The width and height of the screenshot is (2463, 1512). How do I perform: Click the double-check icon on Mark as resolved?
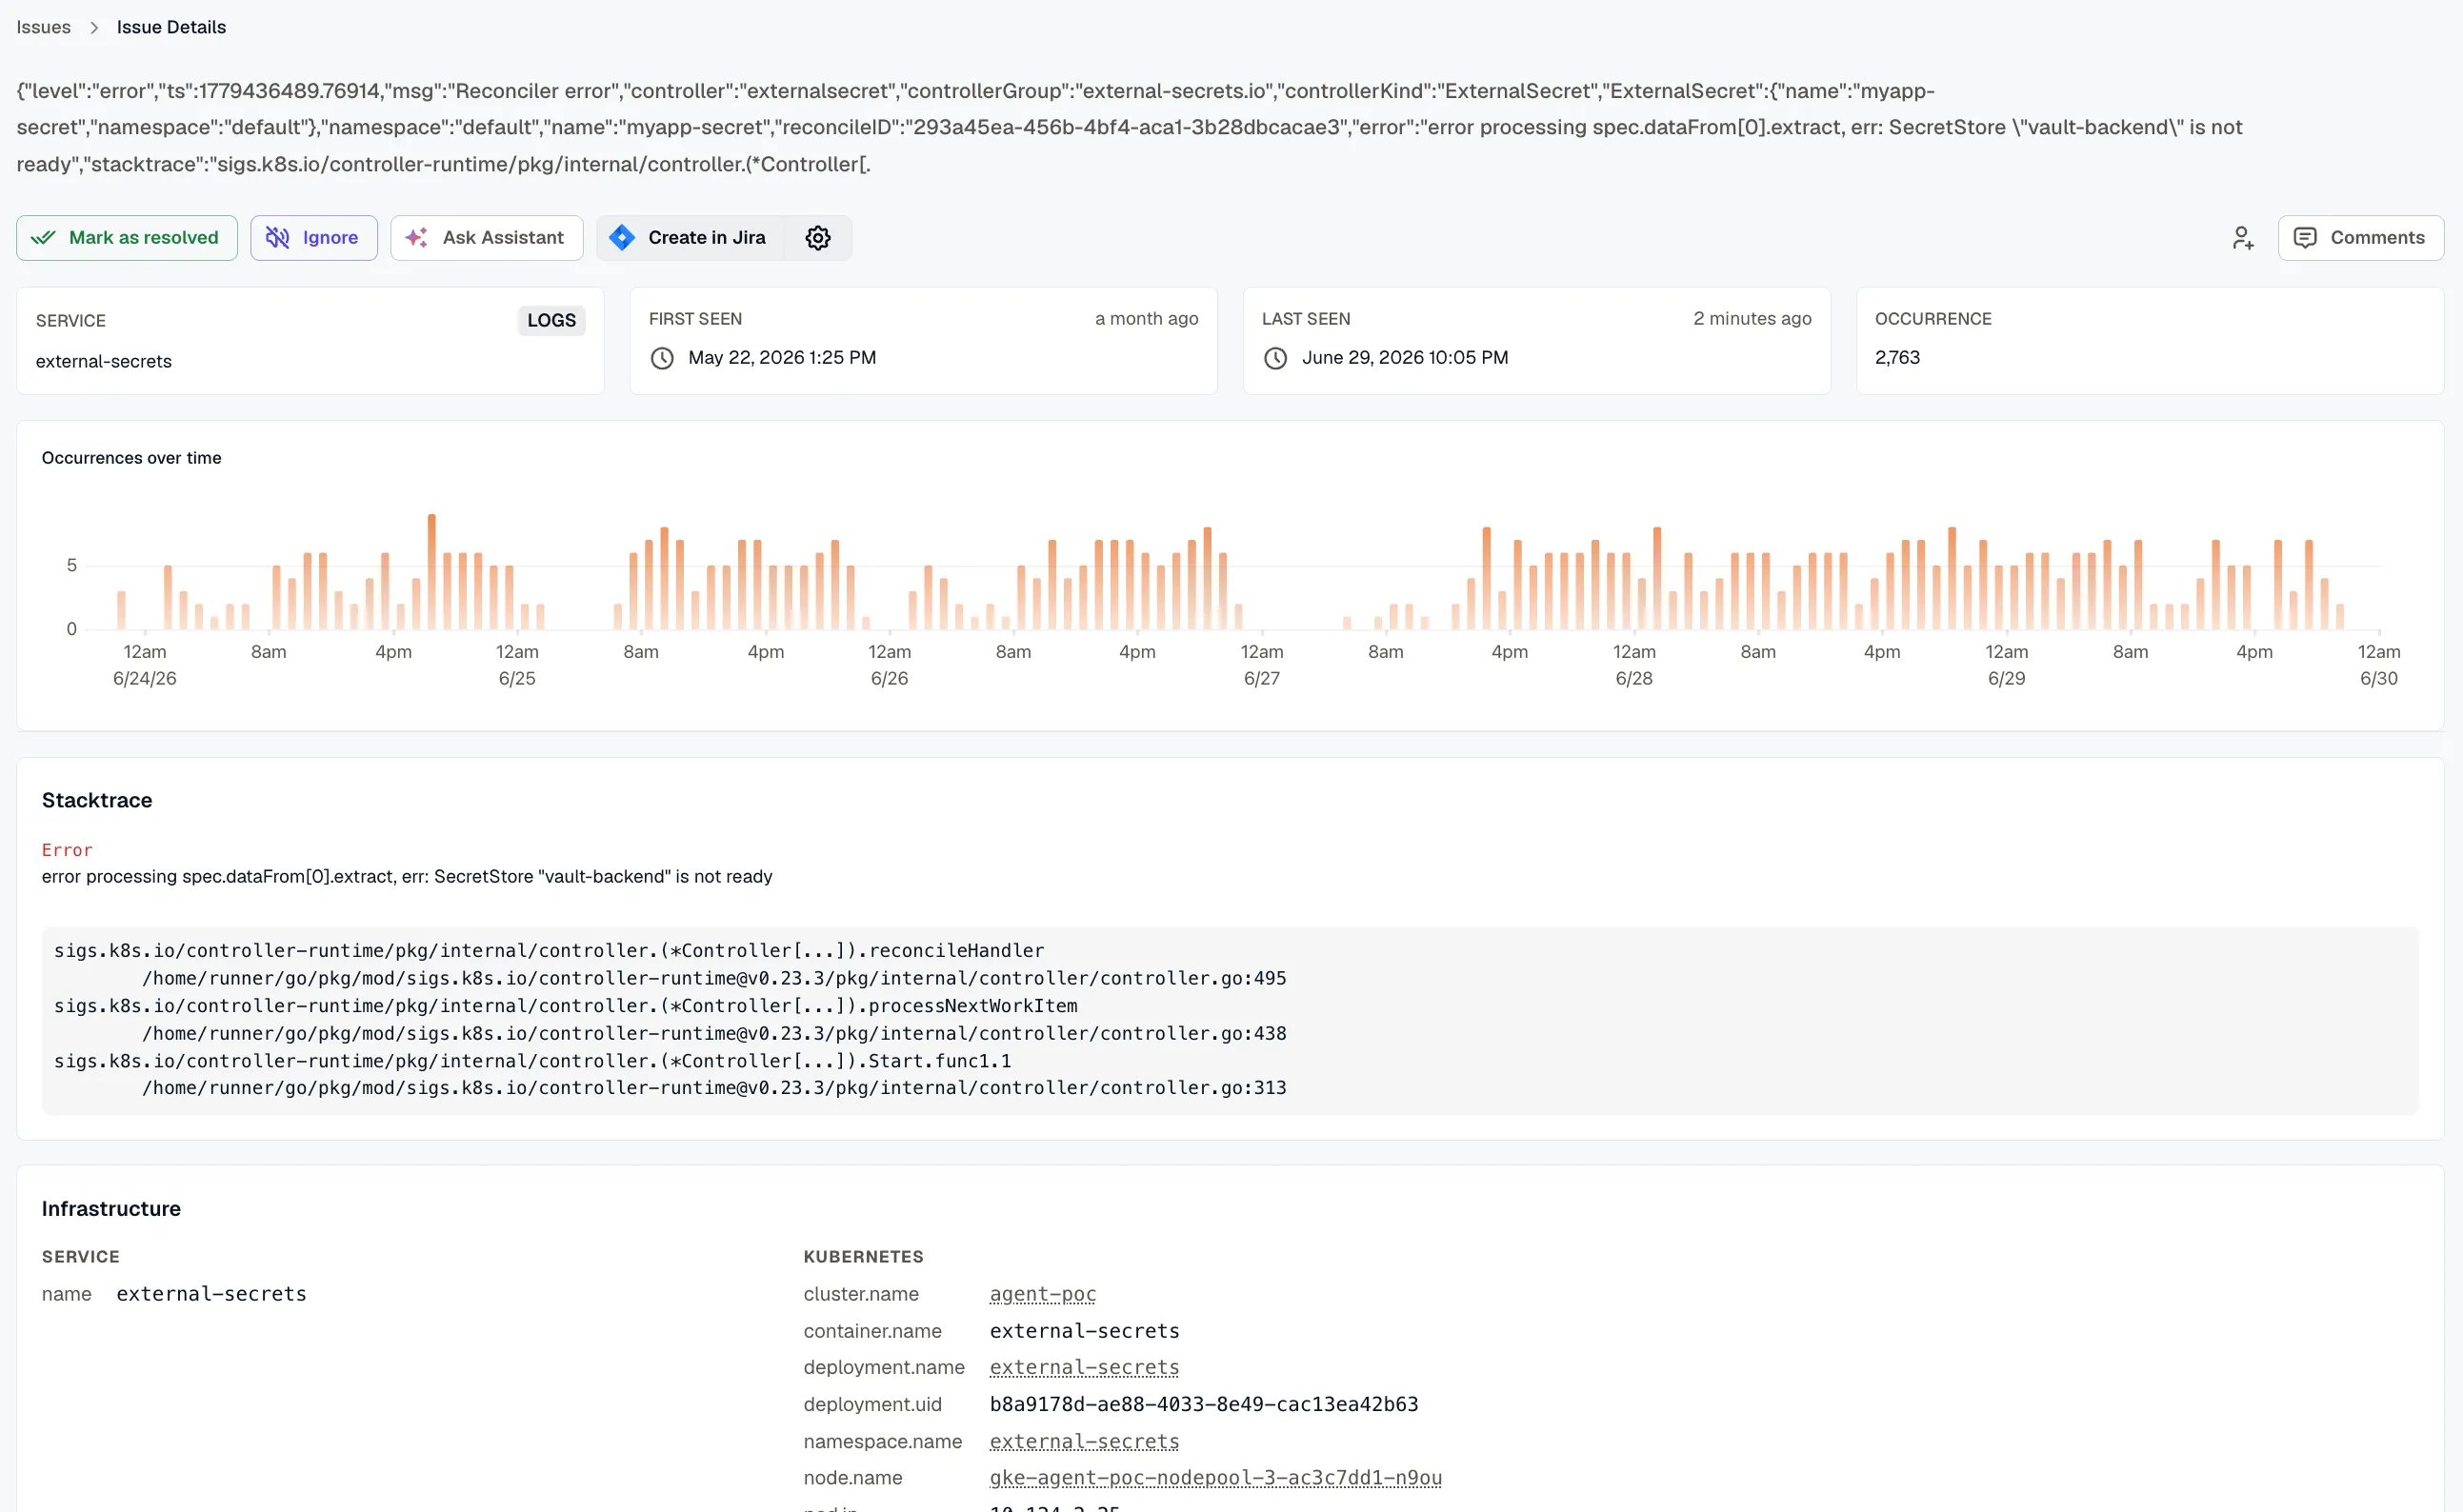[x=43, y=238]
